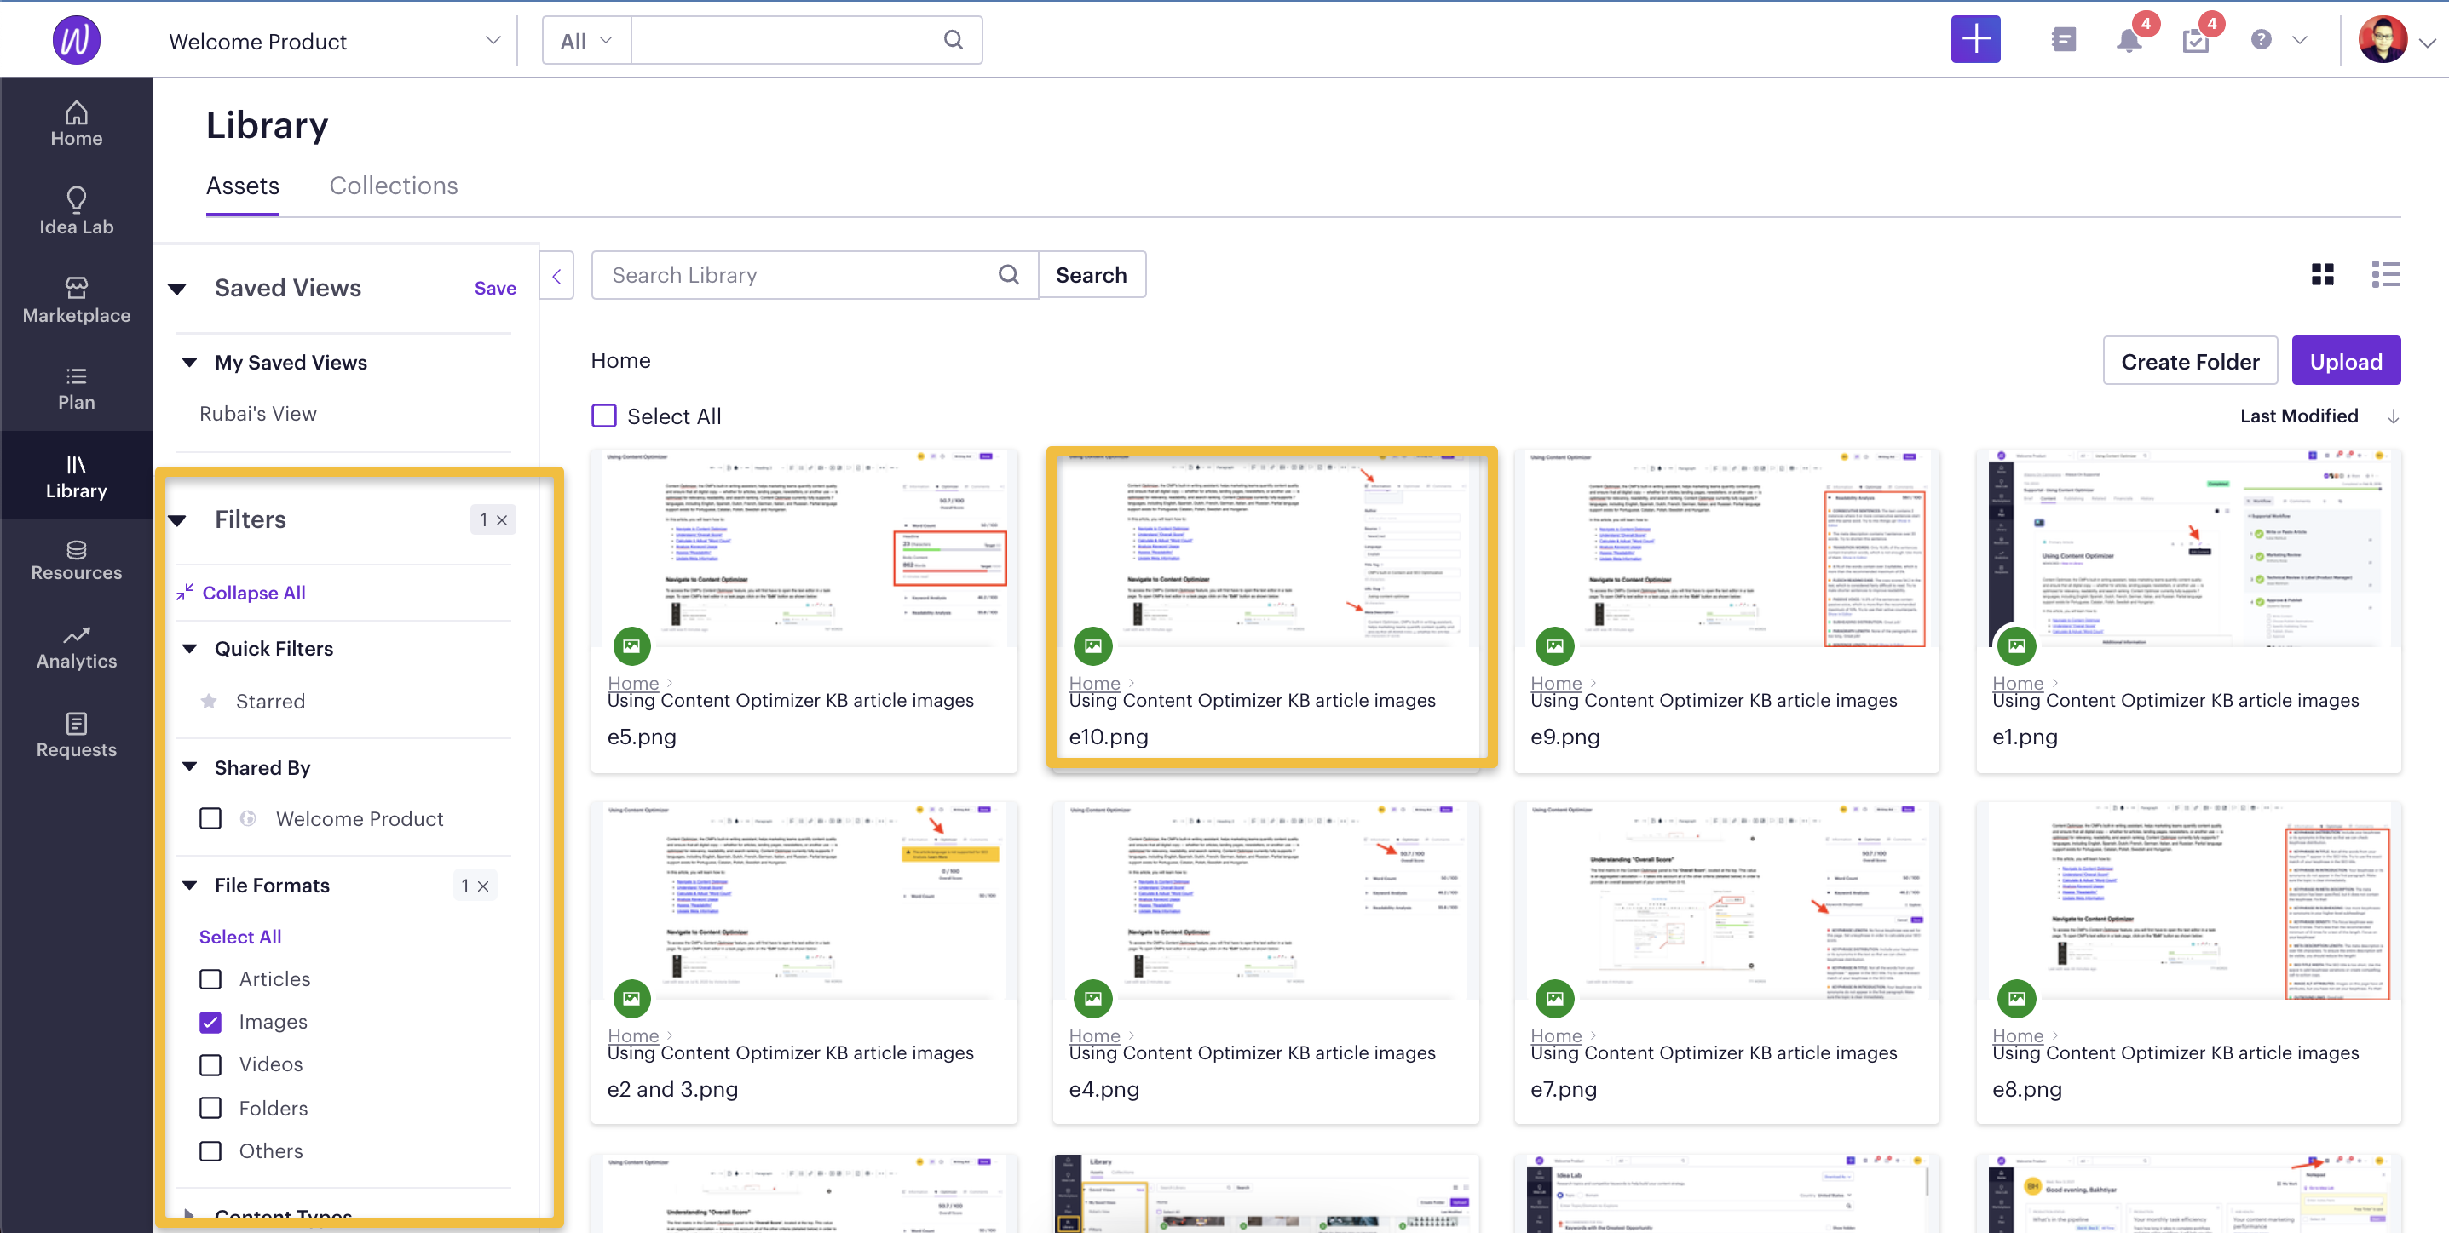
Task: Click the Search Library magnifier icon
Action: (1008, 274)
